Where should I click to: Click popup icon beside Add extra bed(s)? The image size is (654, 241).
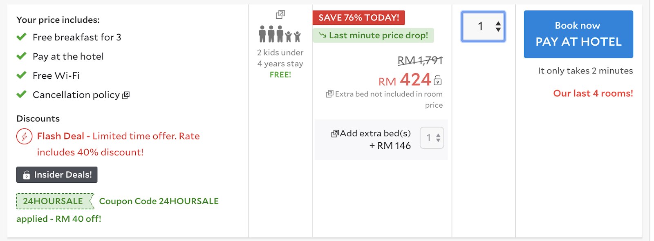335,134
